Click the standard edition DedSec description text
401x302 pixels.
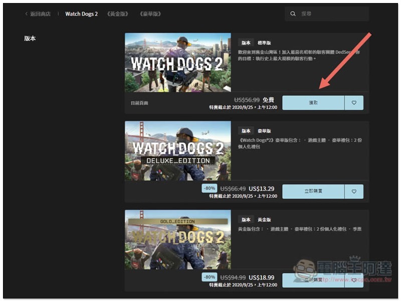tap(299, 55)
